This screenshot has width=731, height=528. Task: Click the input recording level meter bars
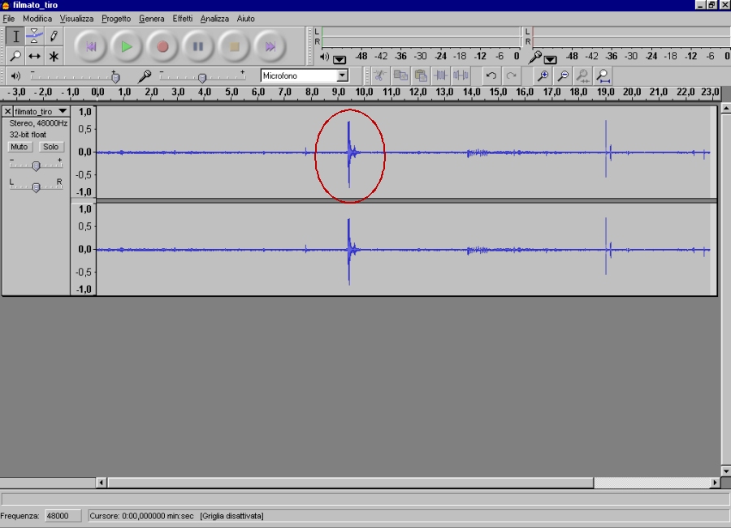(x=632, y=36)
